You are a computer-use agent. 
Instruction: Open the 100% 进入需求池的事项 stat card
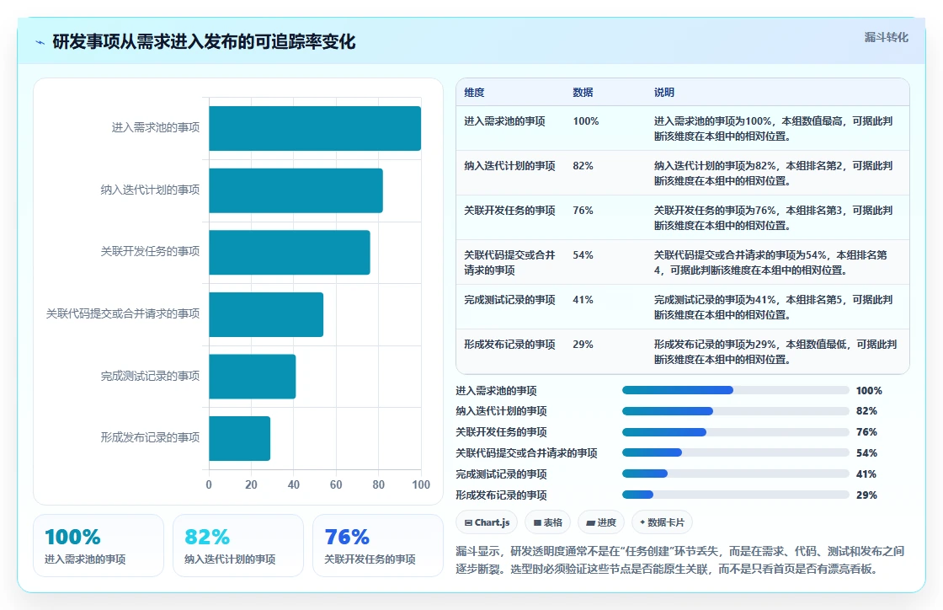coord(99,546)
